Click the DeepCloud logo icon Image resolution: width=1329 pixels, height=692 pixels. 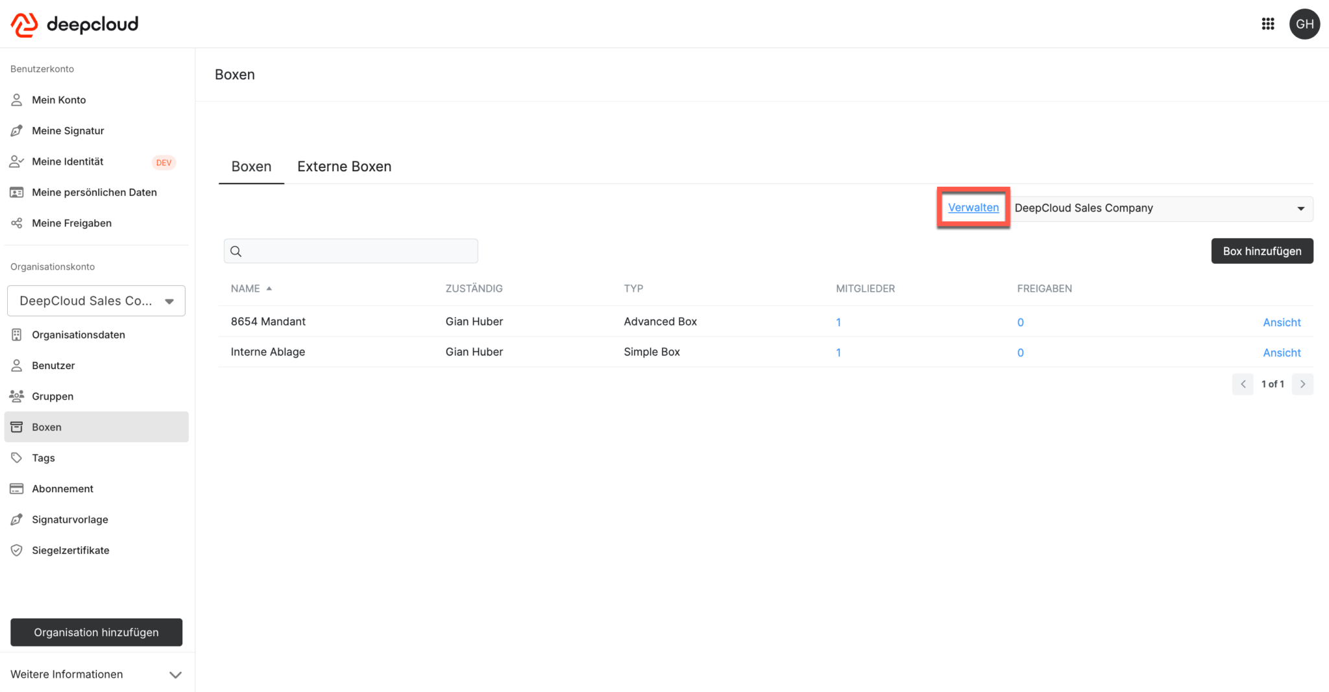click(x=24, y=24)
